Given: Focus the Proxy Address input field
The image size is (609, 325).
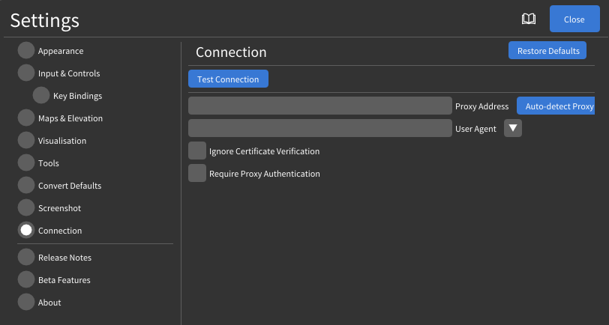Looking at the screenshot, I should [320, 106].
